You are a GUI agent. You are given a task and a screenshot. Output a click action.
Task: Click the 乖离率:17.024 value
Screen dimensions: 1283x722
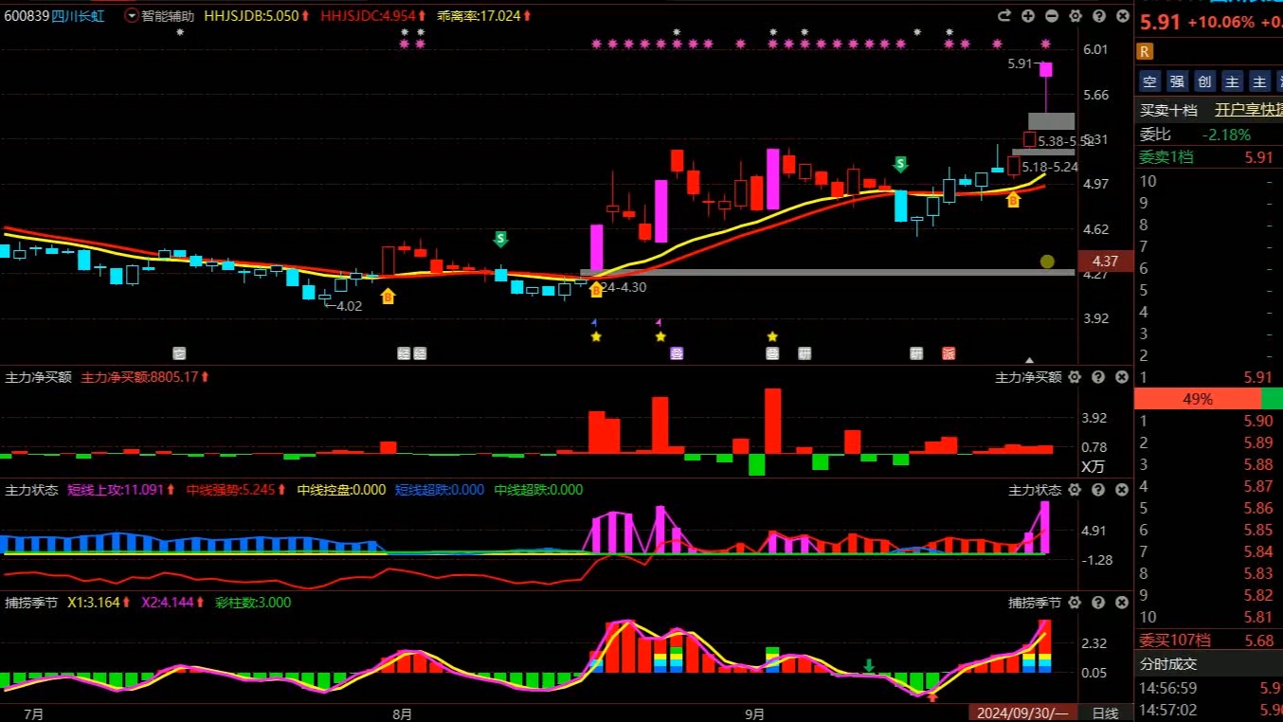[x=484, y=16]
